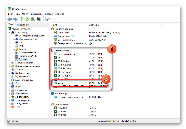Click the Устройства tree icon
The height and width of the screenshot is (129, 186).
(x=13, y=90)
